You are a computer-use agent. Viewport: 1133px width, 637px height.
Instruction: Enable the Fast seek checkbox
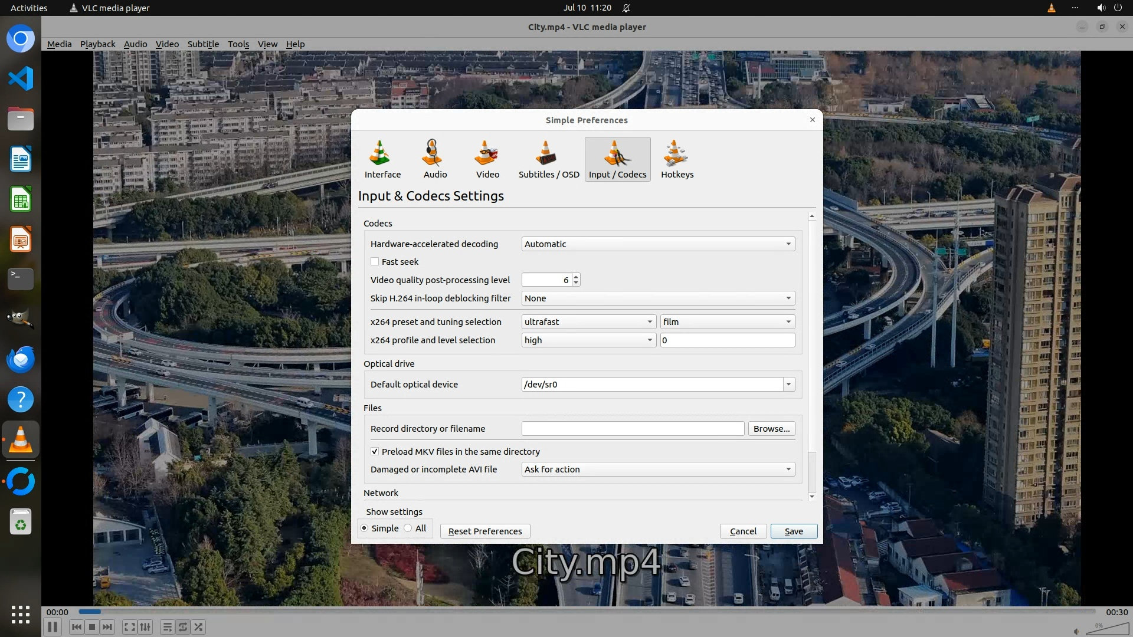click(375, 262)
